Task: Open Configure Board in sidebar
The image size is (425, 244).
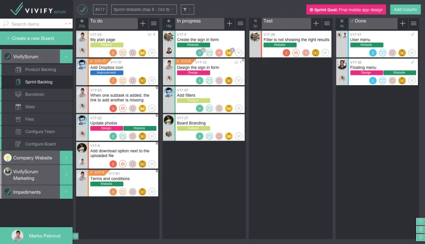Action: pyautogui.click(x=37, y=144)
